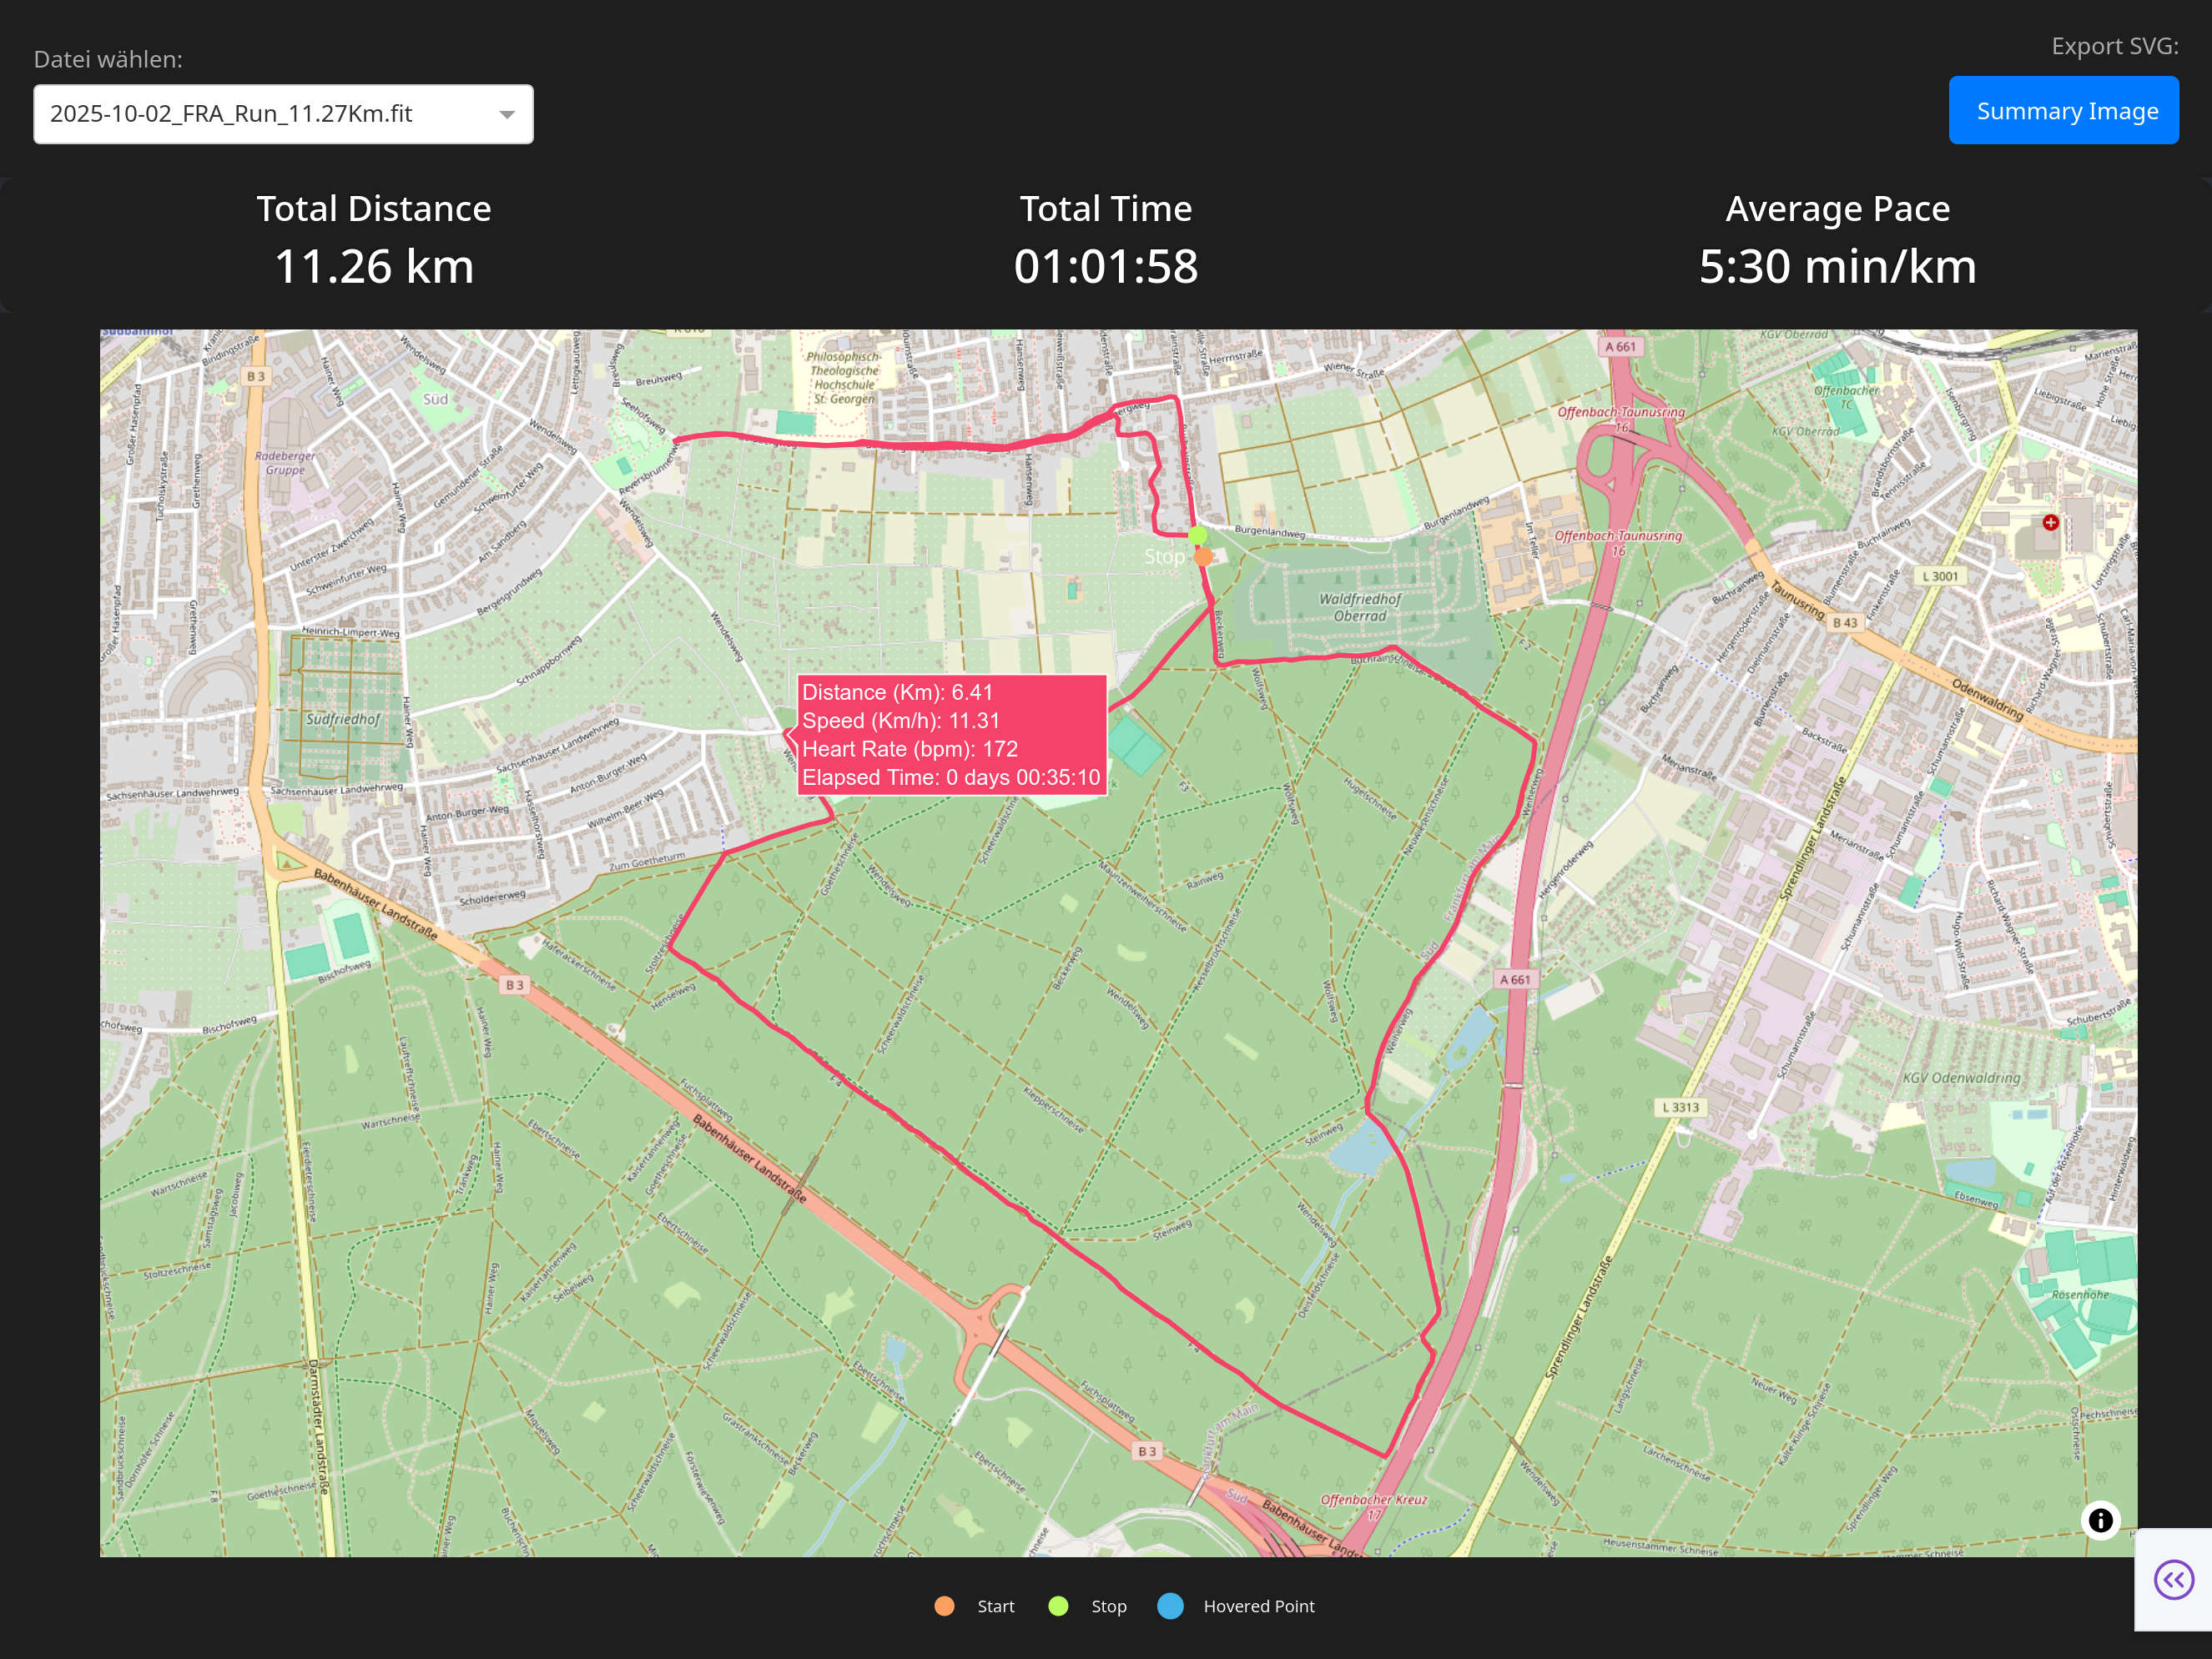Viewport: 2212px width, 1659px height.
Task: Select the orange start marker near the Stop label
Action: pos(1205,556)
